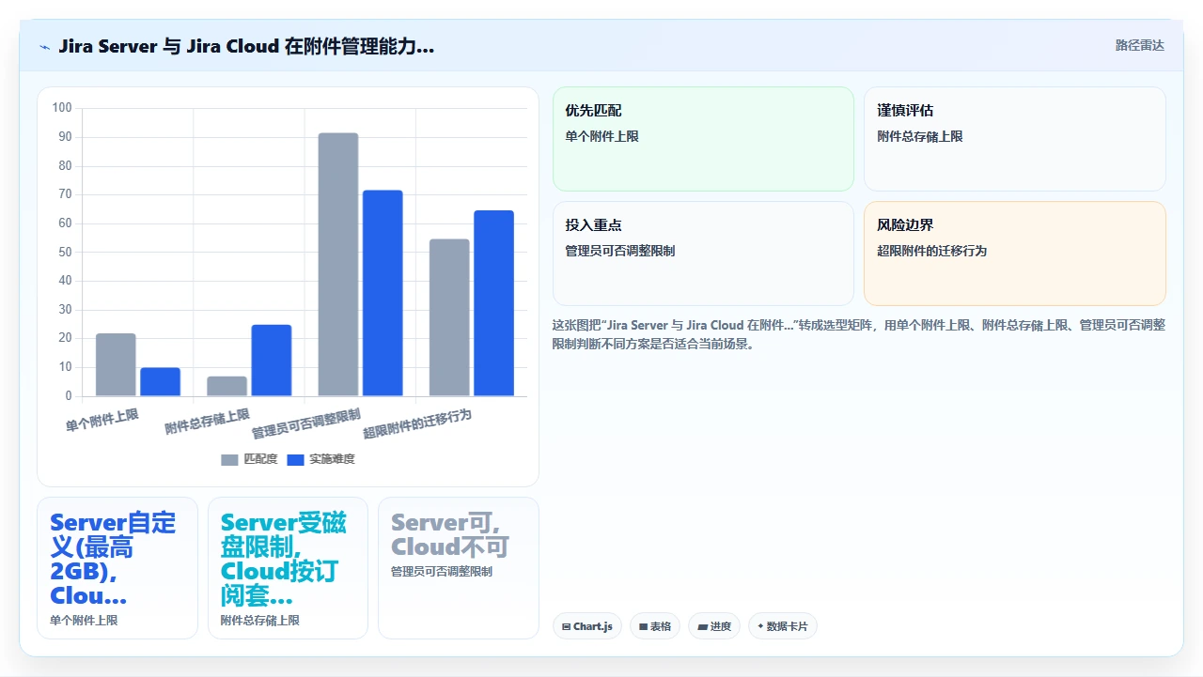Select the 进度 tag chip
The height and width of the screenshot is (677, 1203).
[x=714, y=626]
